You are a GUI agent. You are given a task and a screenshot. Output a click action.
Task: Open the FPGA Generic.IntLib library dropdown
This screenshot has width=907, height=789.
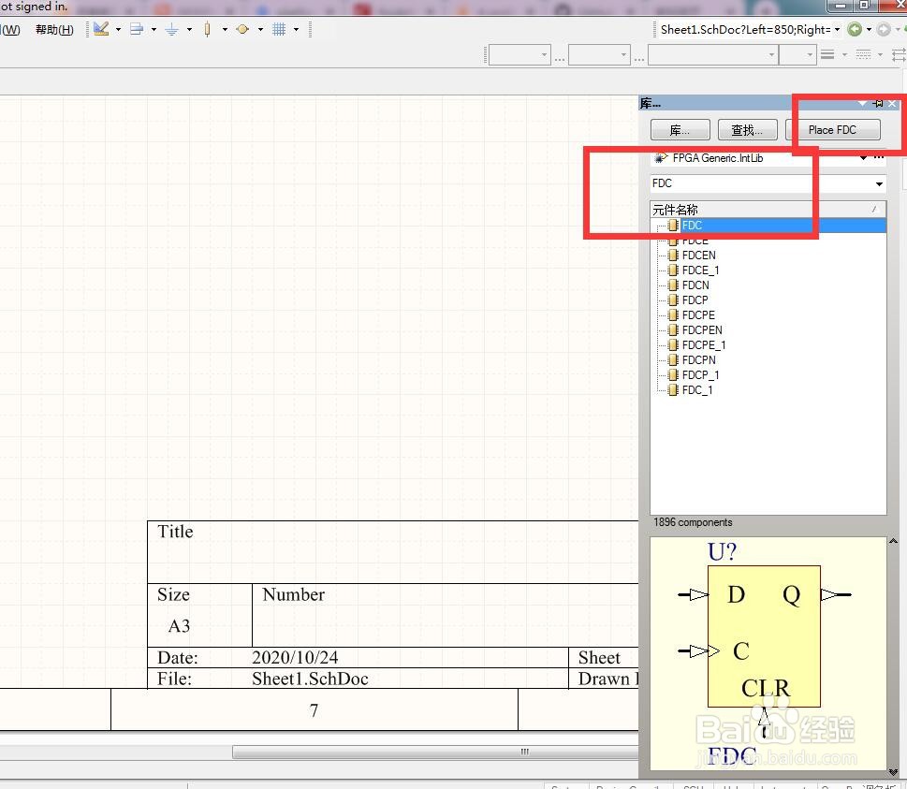(863, 157)
